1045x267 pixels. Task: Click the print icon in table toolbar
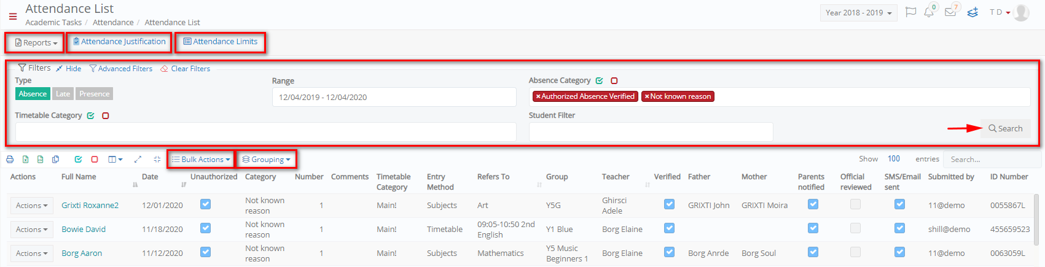pyautogui.click(x=10, y=159)
